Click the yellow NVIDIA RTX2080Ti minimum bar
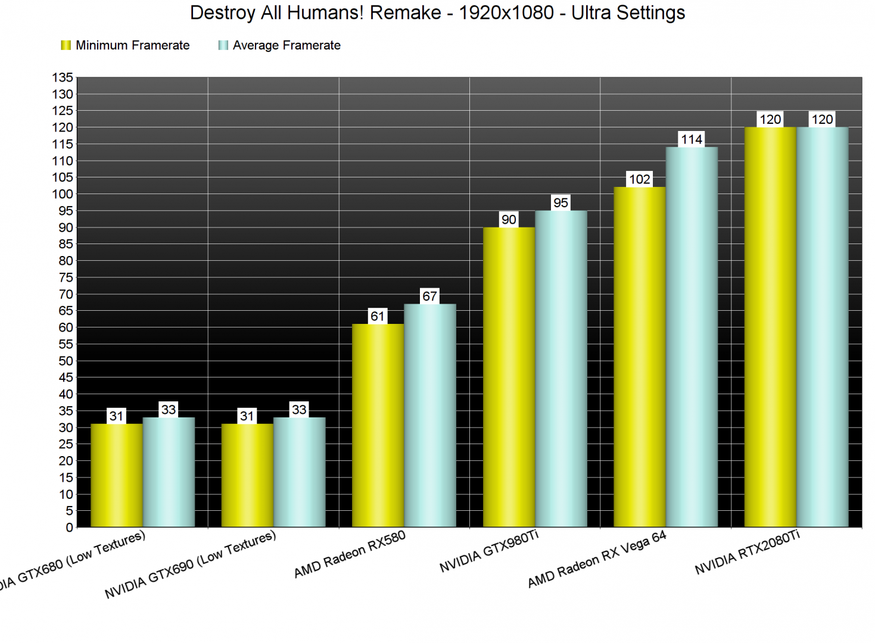The image size is (875, 643). click(770, 327)
